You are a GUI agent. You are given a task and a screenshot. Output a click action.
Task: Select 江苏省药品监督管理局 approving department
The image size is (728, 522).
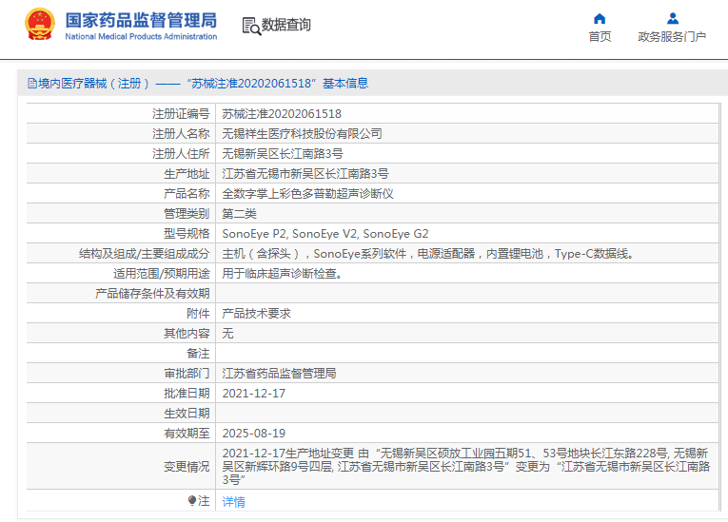[x=279, y=373]
